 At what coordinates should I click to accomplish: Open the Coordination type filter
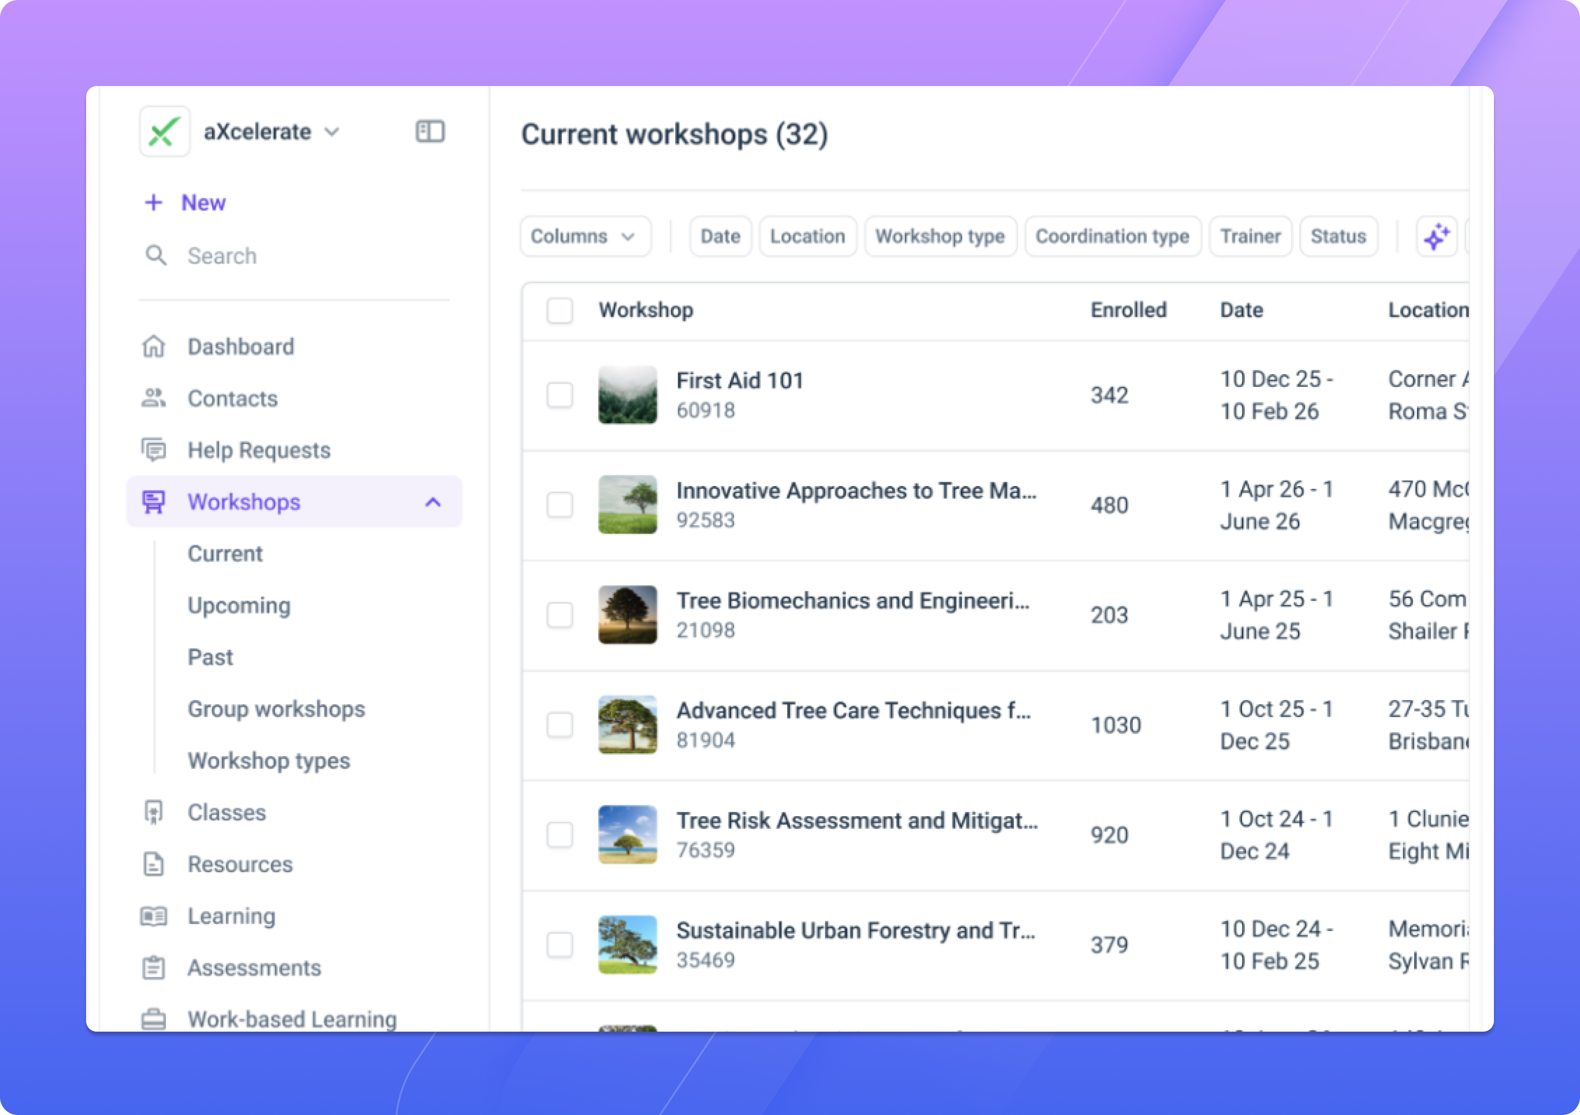(1113, 237)
